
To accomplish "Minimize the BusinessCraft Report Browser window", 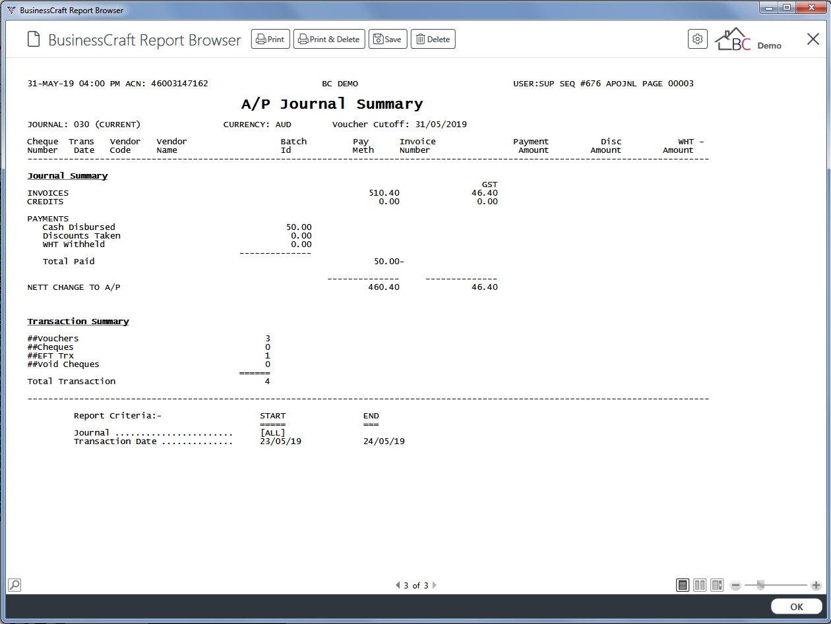I will pos(769,8).
